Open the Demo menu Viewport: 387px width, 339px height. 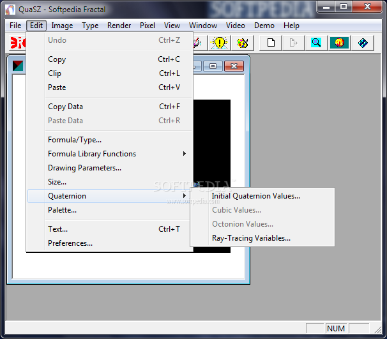264,26
